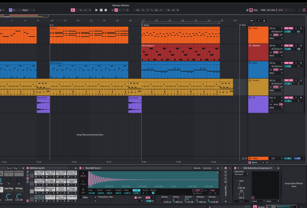Open MIDI Map mode
Image resolution: width=307 pixels, height=208 pixels.
(x=263, y=10)
